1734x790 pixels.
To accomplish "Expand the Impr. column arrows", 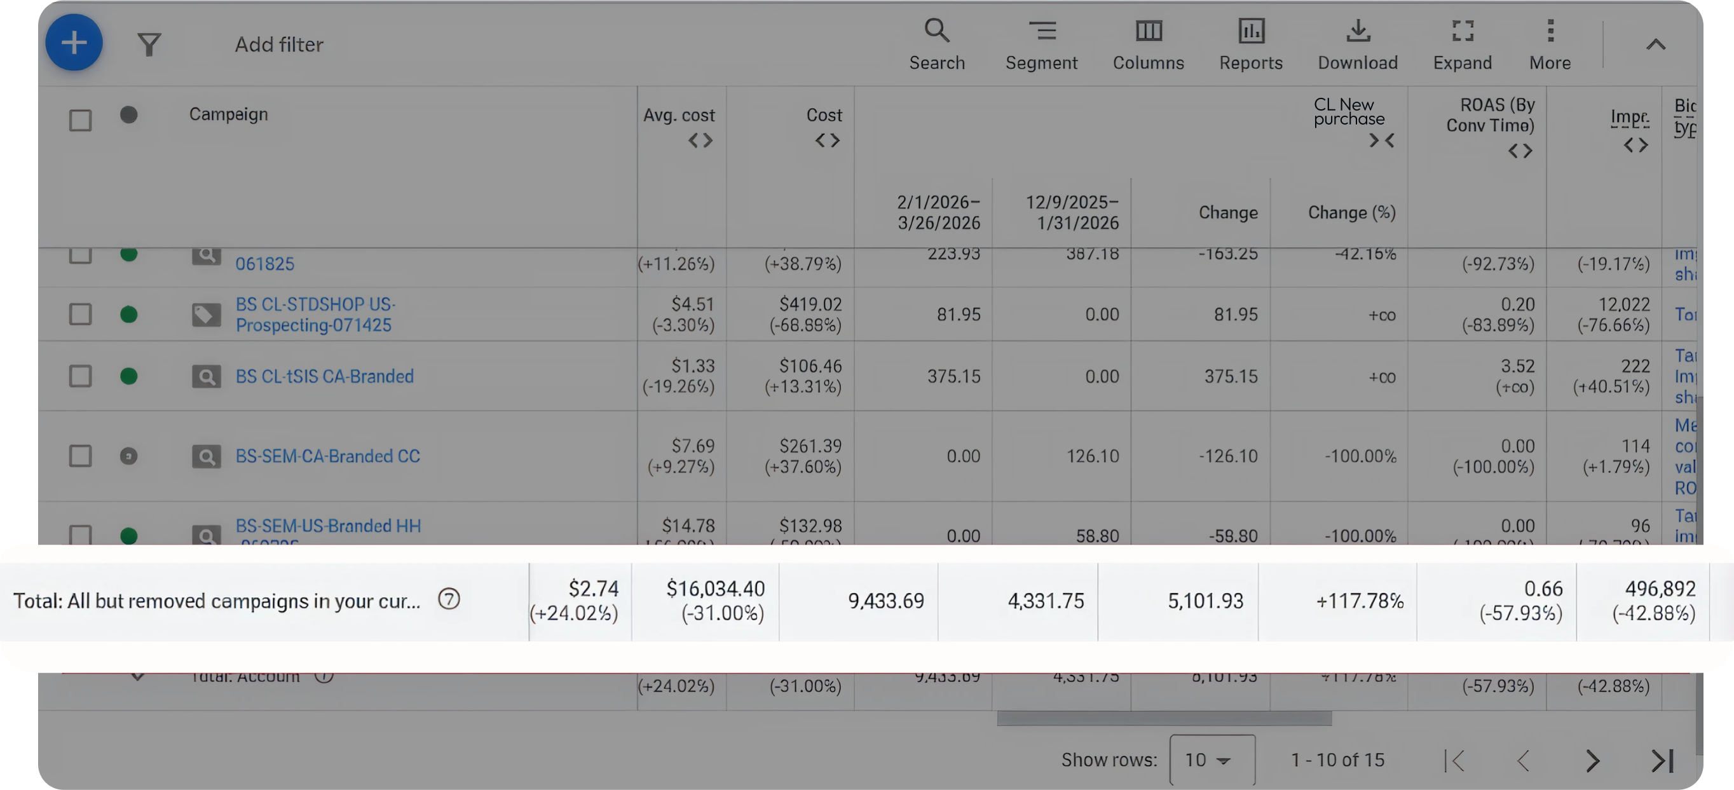I will click(x=1635, y=145).
